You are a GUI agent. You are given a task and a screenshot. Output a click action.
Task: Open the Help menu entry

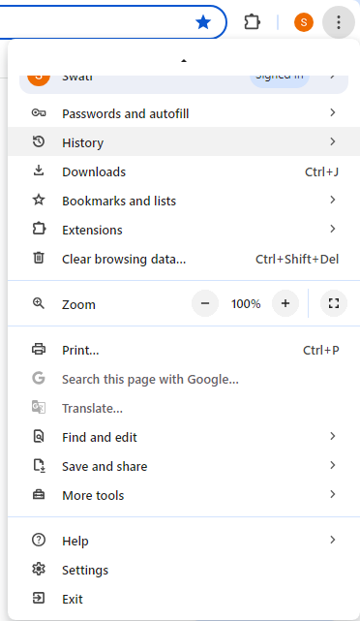coord(184,541)
